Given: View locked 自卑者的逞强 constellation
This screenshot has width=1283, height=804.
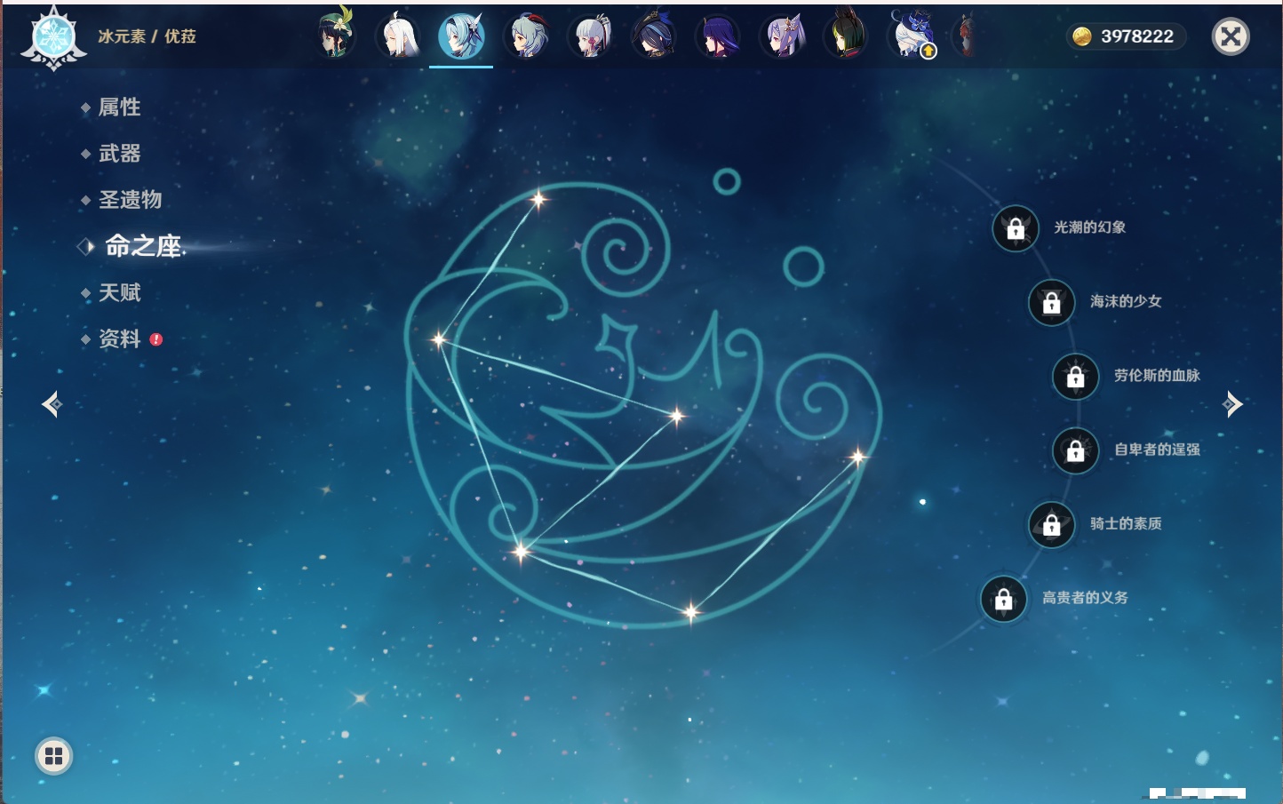Looking at the screenshot, I should pyautogui.click(x=1076, y=450).
